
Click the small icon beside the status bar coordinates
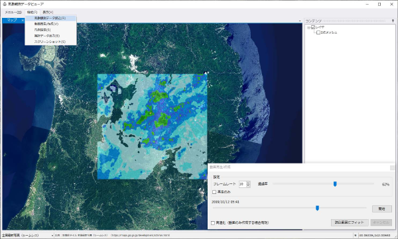356,236
